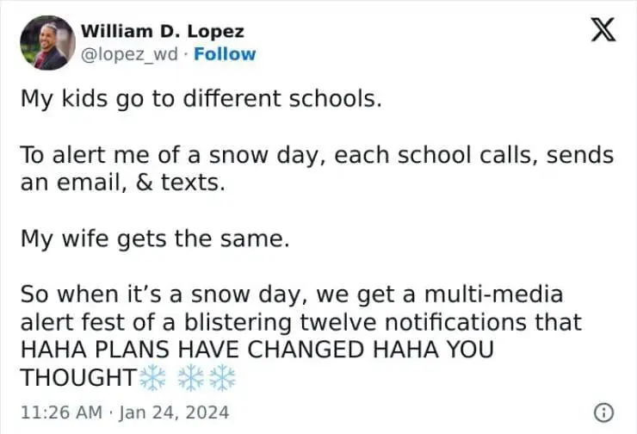This screenshot has width=637, height=434.
Task: Click the text "HAHA PLANS HAVE CHANGED"
Action: 173,350
